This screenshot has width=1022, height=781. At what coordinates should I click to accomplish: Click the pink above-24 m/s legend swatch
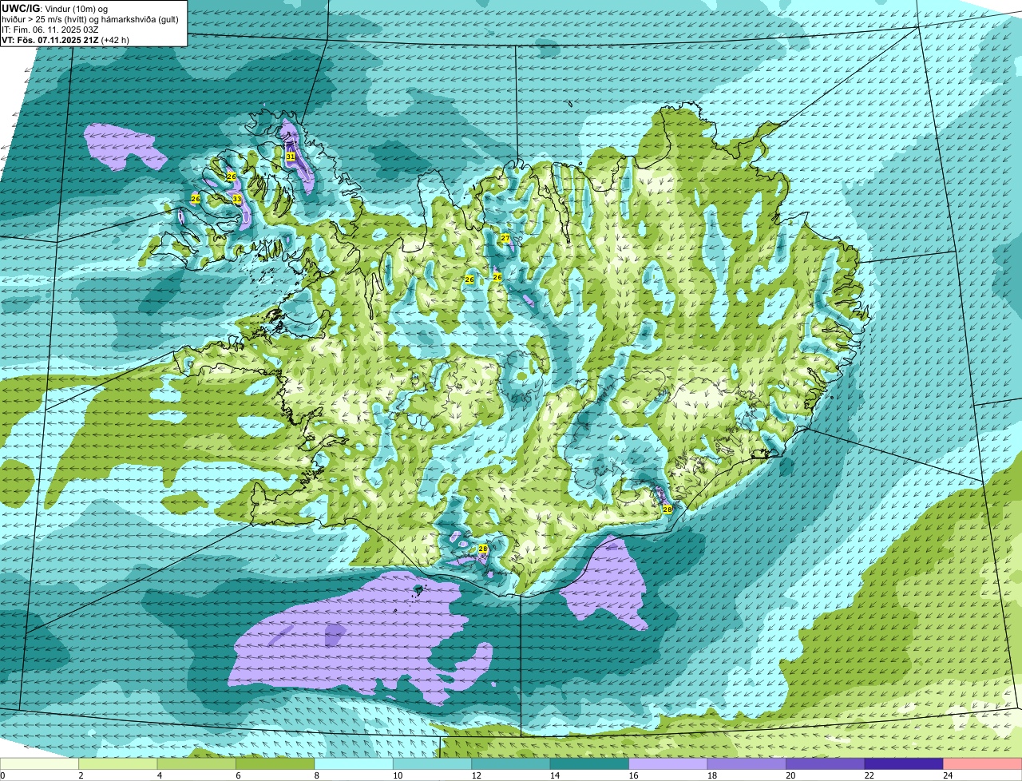[x=983, y=764]
